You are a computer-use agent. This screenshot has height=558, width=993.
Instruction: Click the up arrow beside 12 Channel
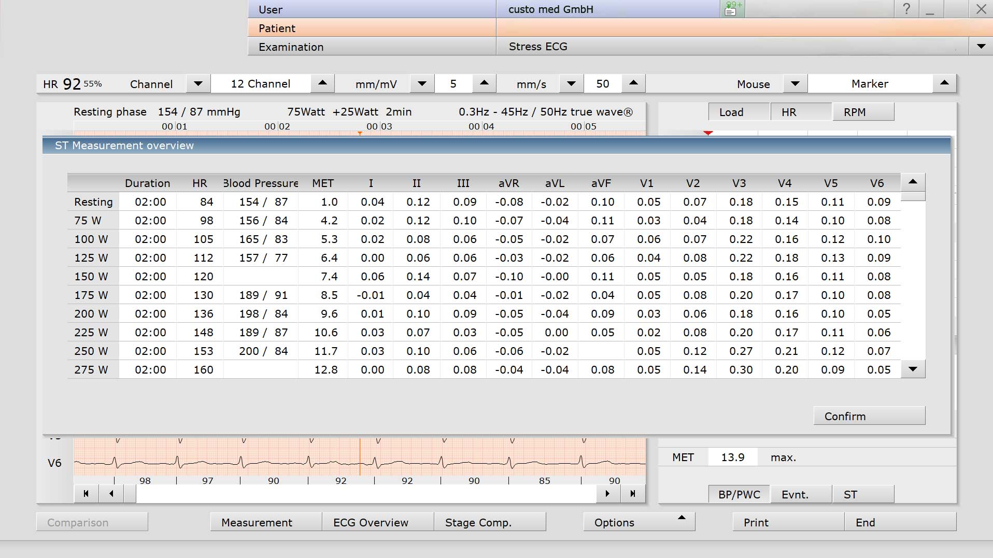322,83
